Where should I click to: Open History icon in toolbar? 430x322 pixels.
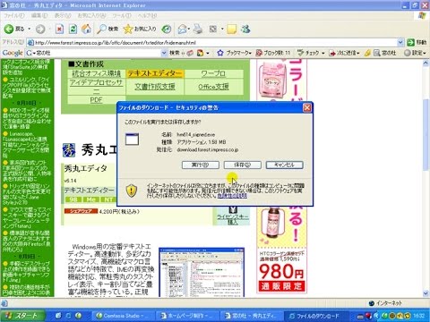coord(167,29)
